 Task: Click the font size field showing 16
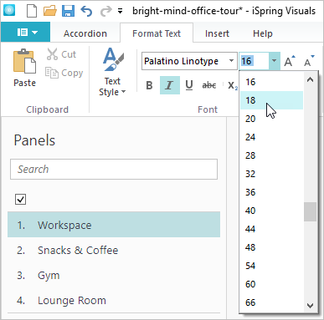(x=255, y=61)
